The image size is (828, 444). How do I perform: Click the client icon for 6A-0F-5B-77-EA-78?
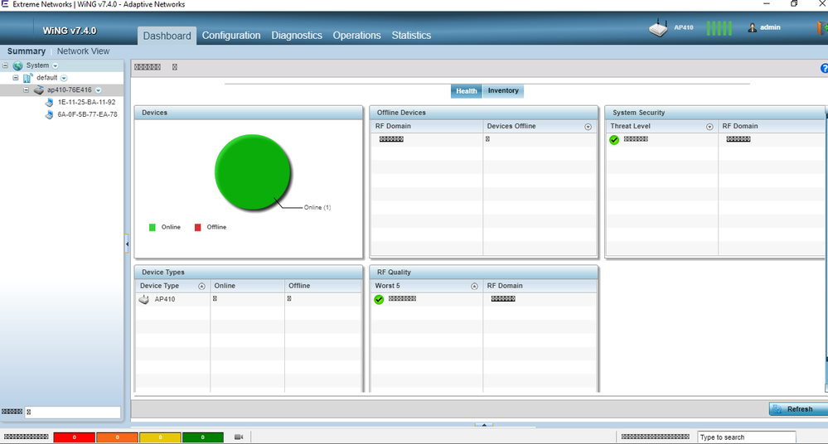point(49,114)
